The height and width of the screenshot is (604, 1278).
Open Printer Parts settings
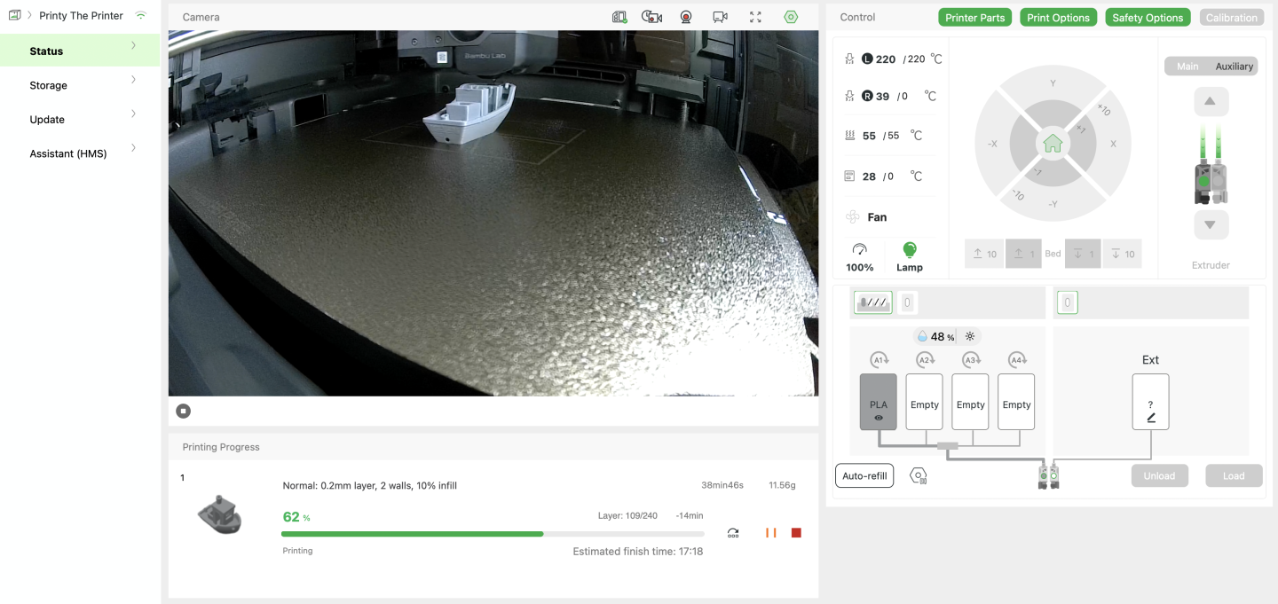coord(974,18)
